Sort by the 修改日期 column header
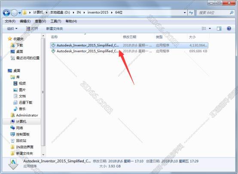238x174 pixels. tap(129, 37)
